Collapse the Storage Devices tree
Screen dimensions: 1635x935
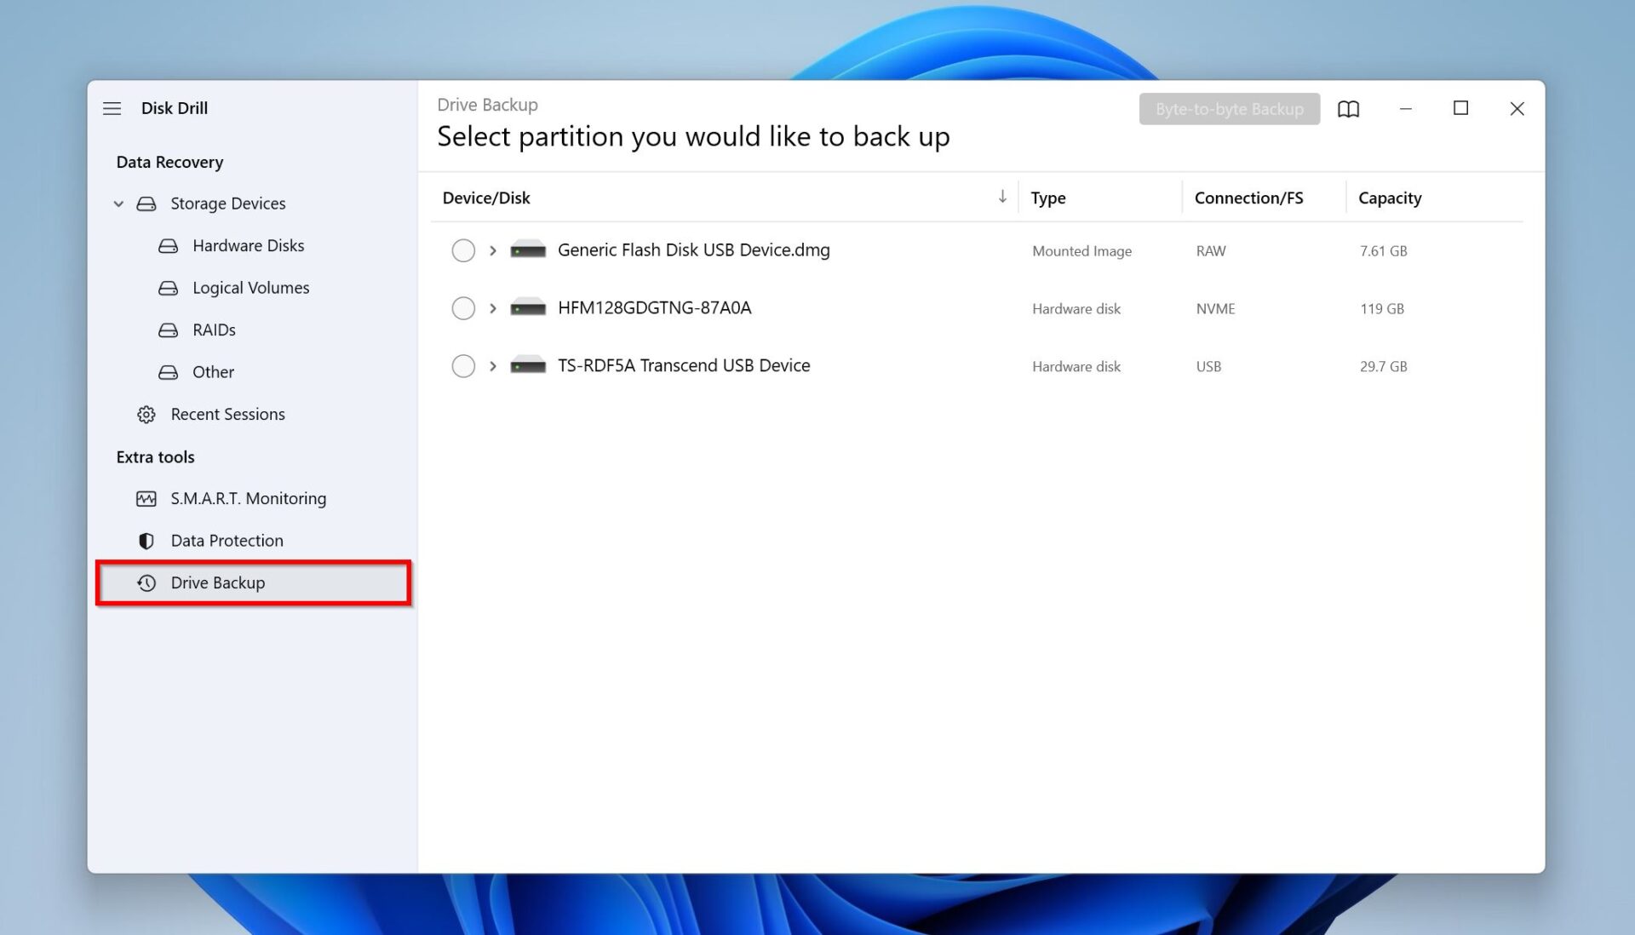[118, 204]
